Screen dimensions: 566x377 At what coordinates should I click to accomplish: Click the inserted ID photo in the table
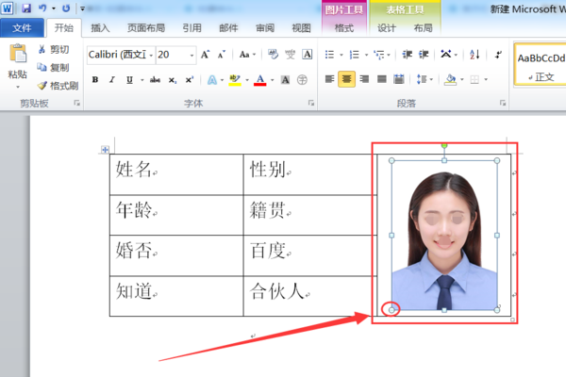(443, 236)
